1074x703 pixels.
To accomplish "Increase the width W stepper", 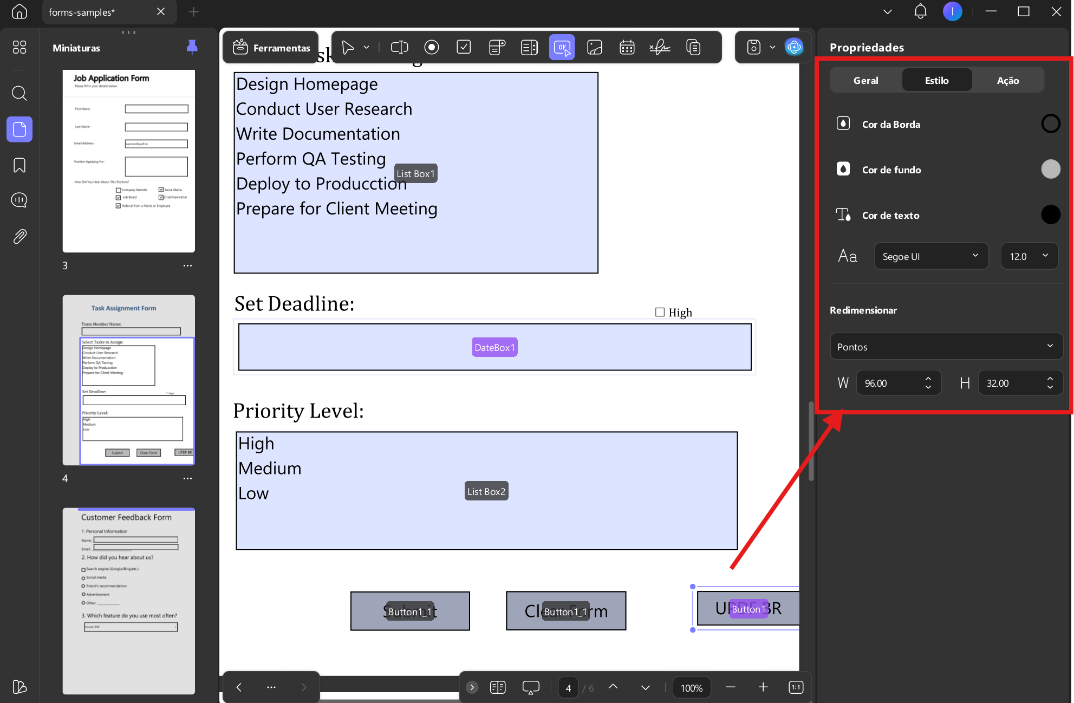I will [x=928, y=378].
